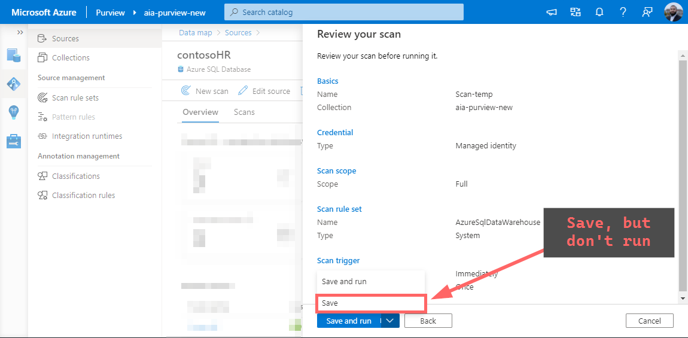
Task: Click the Search catalog field
Action: [x=343, y=13]
